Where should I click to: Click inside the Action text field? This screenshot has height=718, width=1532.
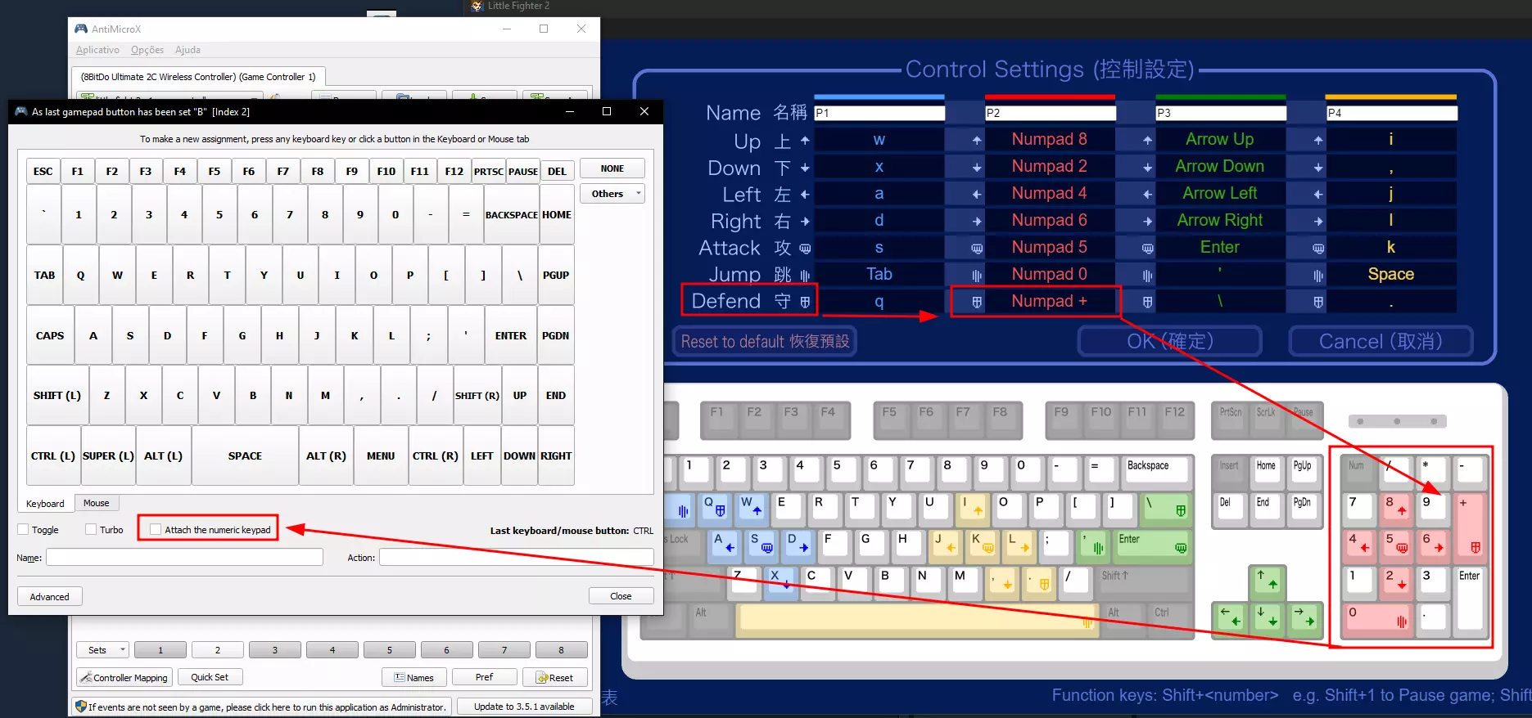pos(516,558)
